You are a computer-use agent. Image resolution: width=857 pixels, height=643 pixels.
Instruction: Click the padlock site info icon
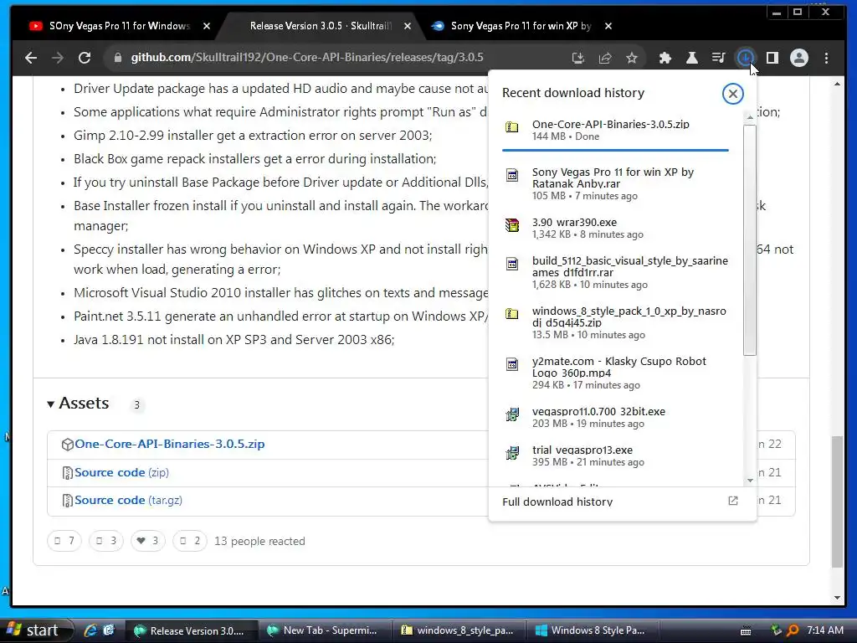click(x=117, y=58)
